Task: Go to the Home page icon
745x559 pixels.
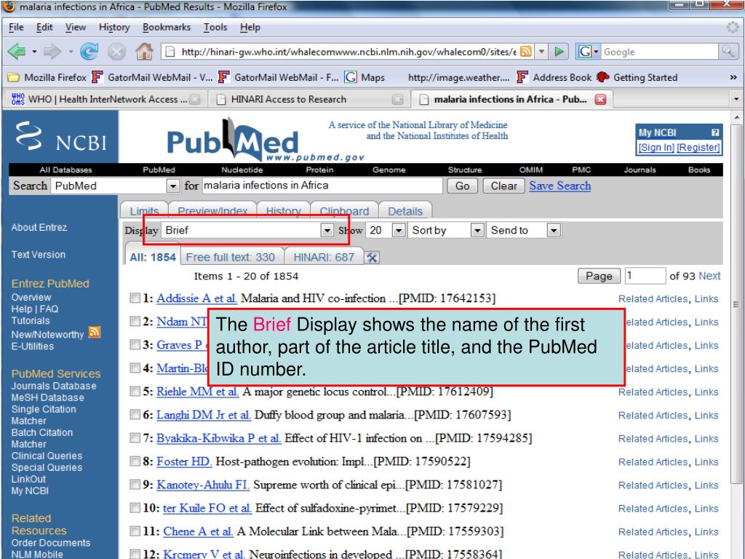Action: point(145,51)
